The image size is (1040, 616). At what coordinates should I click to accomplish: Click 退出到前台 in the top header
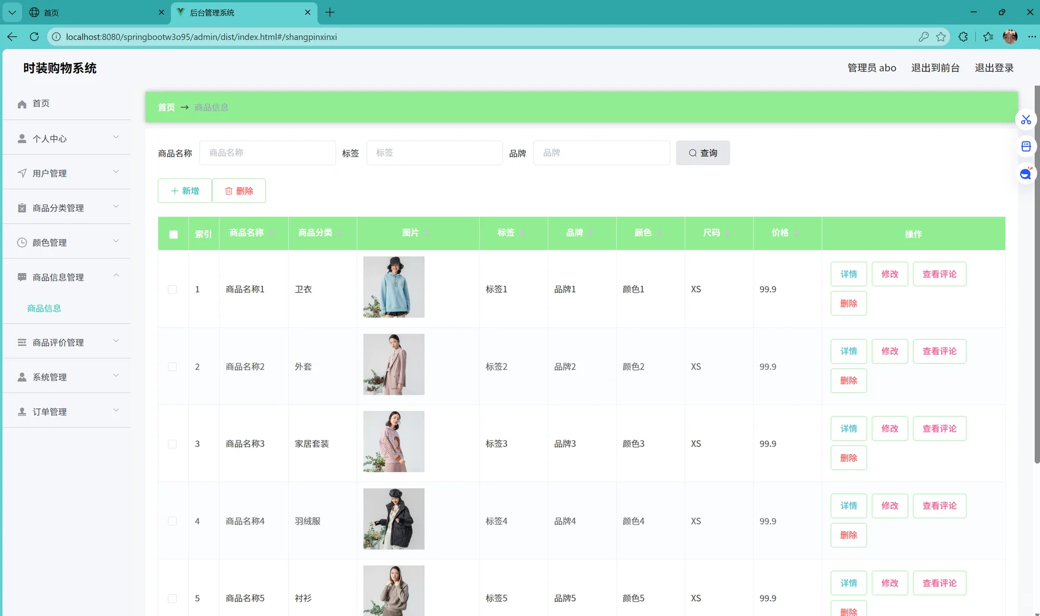935,68
